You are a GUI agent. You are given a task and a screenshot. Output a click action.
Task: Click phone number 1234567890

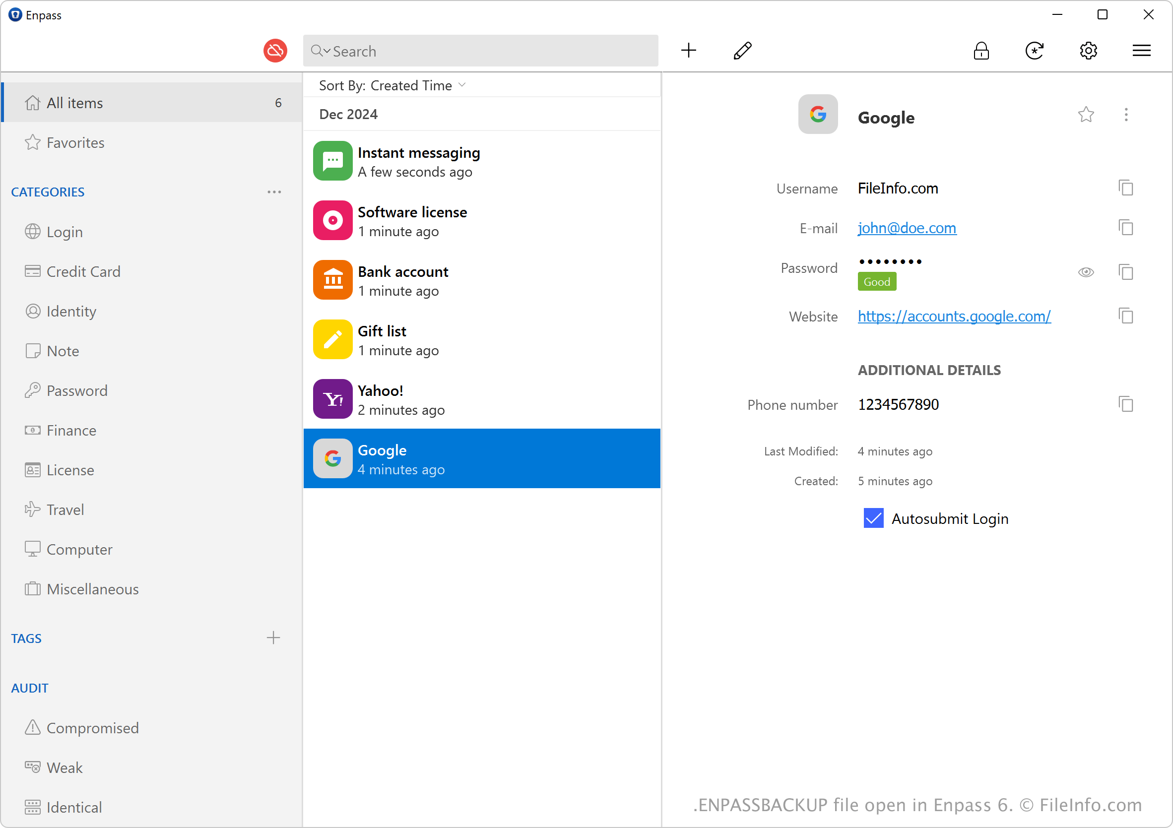[x=898, y=404]
